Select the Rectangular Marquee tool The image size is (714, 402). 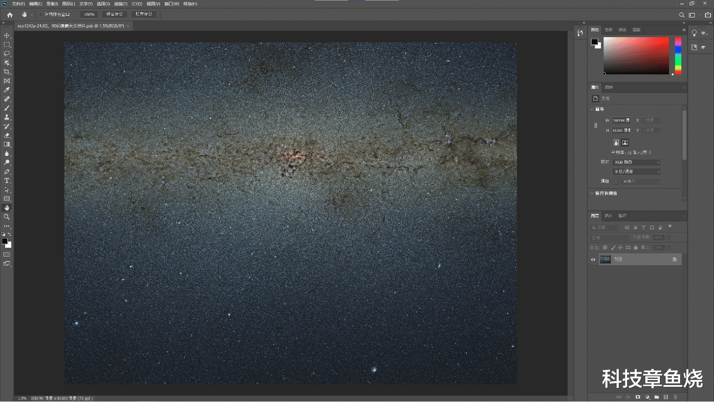click(7, 44)
